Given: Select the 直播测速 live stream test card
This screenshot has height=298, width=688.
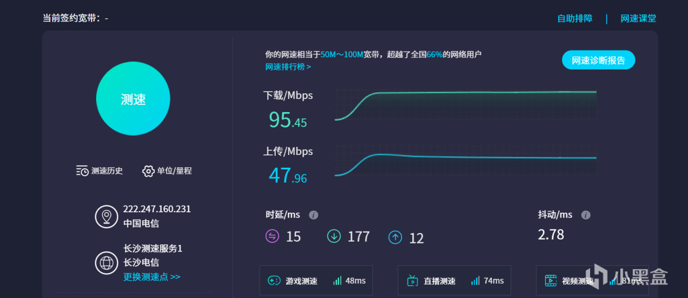Looking at the screenshot, I should pyautogui.click(x=454, y=280).
